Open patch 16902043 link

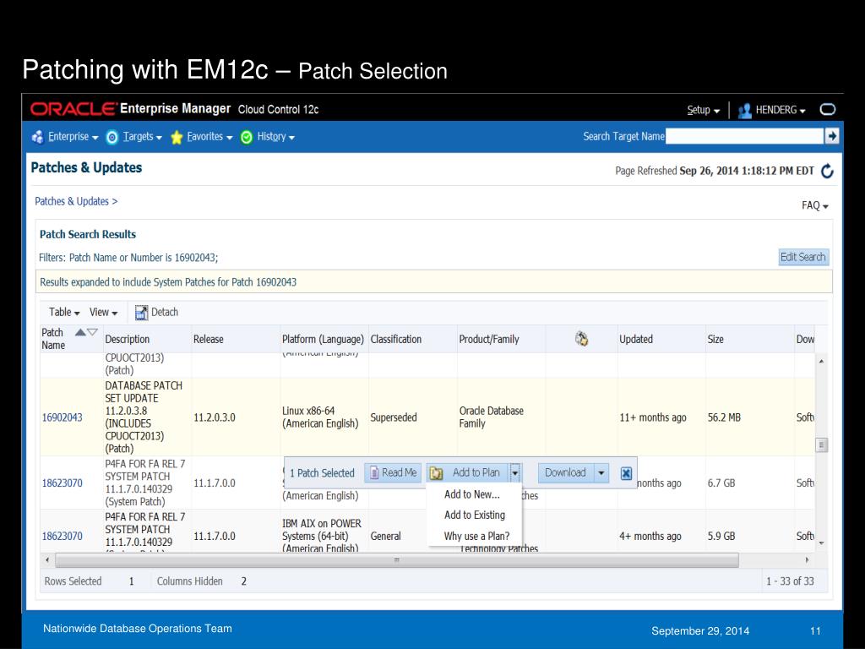[x=63, y=417]
